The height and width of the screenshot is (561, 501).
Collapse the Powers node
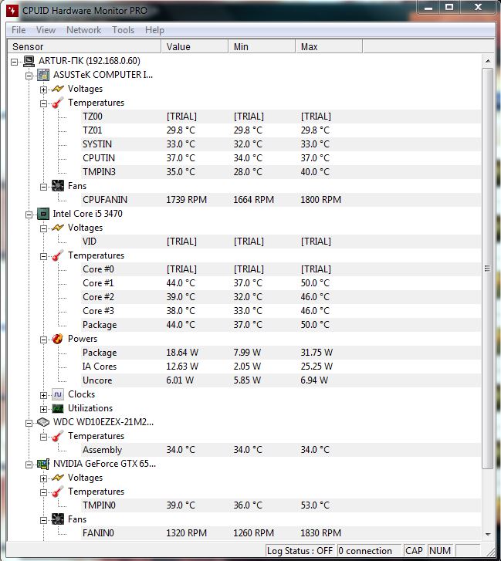tap(44, 340)
